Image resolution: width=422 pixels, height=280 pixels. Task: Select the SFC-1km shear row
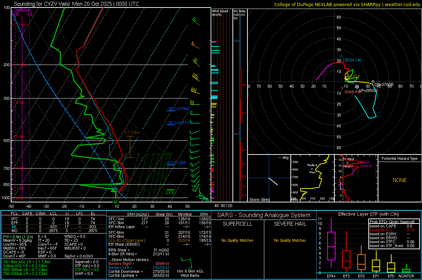[x=160, y=219]
